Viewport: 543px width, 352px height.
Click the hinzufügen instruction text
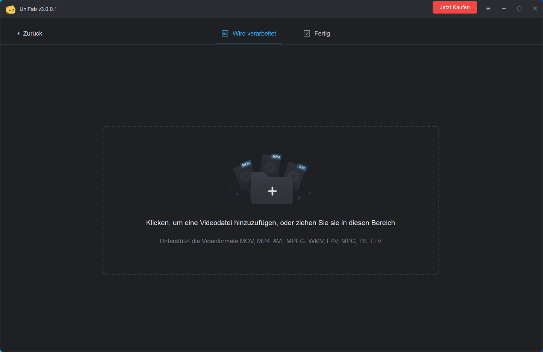point(270,223)
